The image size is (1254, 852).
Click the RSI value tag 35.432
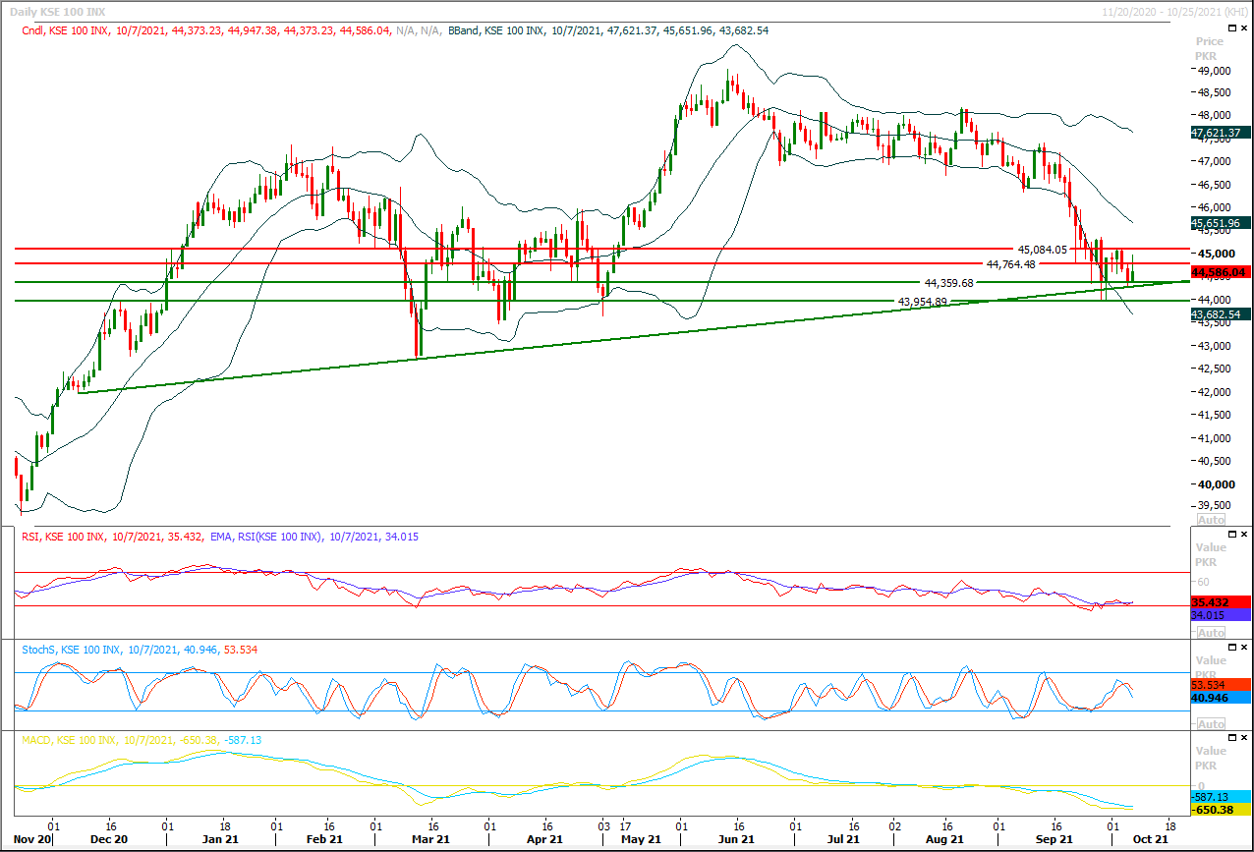tap(1221, 601)
